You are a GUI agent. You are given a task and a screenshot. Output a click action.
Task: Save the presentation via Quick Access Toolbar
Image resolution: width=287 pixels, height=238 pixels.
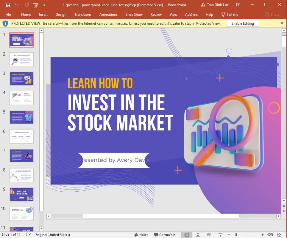click(x=8, y=4)
